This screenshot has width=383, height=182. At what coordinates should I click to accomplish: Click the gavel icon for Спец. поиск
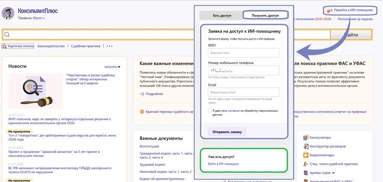tap(305, 164)
